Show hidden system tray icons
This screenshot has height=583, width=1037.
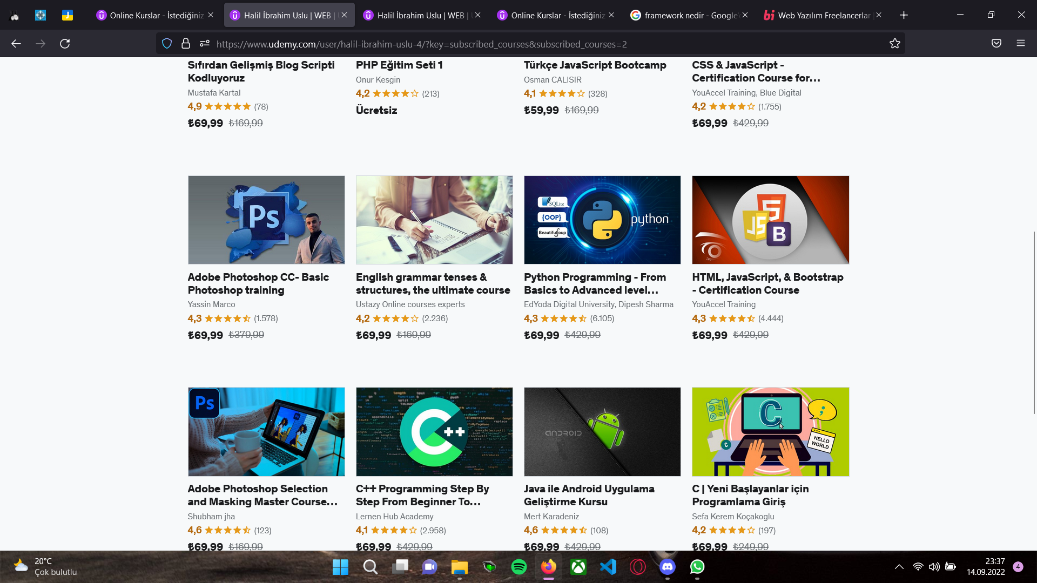click(899, 567)
